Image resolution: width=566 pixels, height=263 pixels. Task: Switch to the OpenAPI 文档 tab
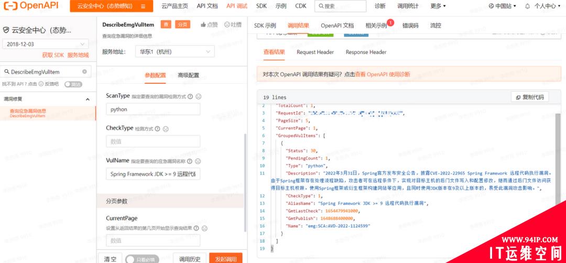tap(337, 26)
